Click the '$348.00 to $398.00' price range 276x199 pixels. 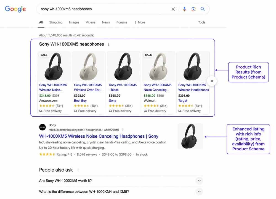click(116, 155)
